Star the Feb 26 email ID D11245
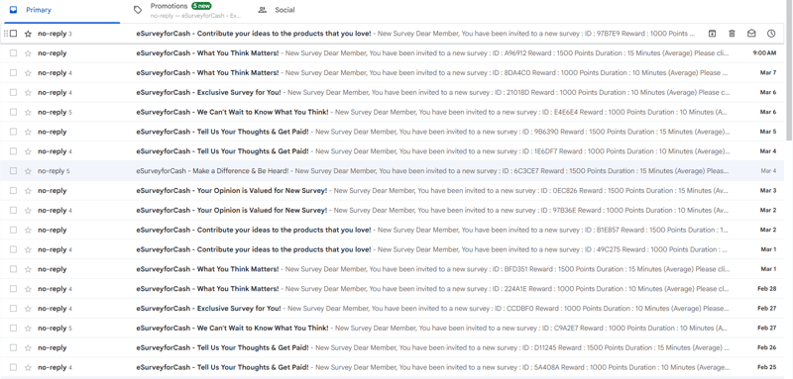Screen dimensions: 793x379 [28, 347]
